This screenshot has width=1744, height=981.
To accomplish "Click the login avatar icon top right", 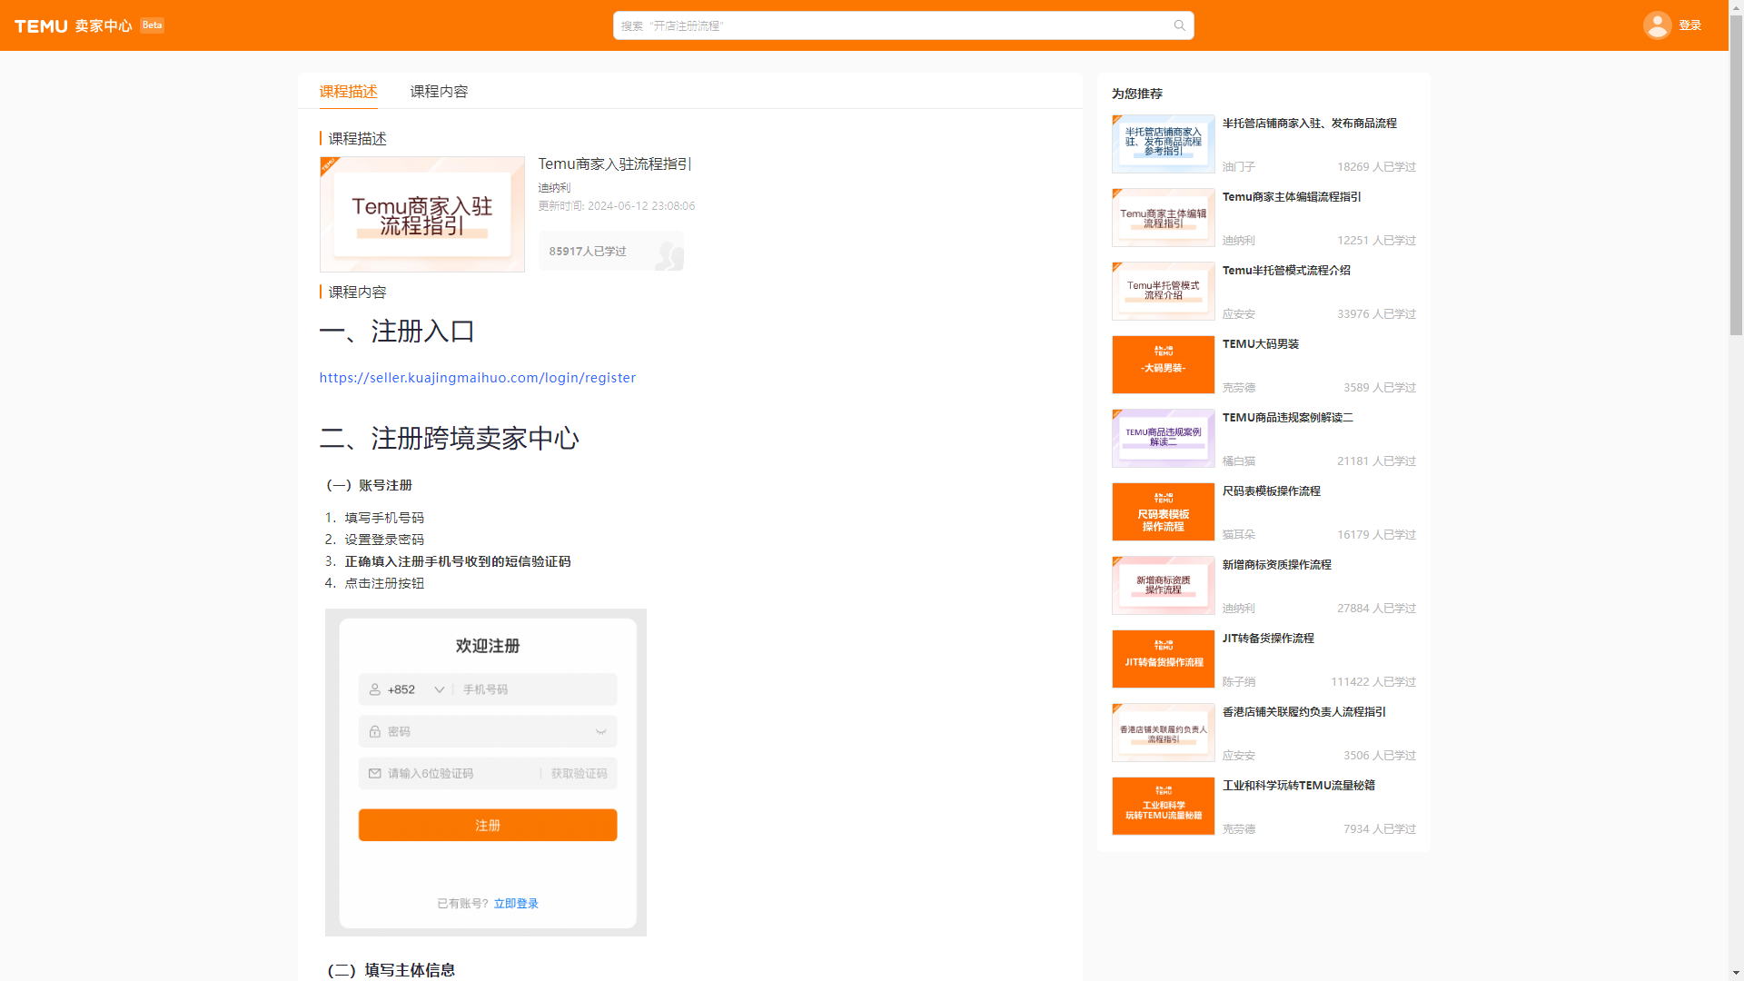I will (x=1657, y=25).
